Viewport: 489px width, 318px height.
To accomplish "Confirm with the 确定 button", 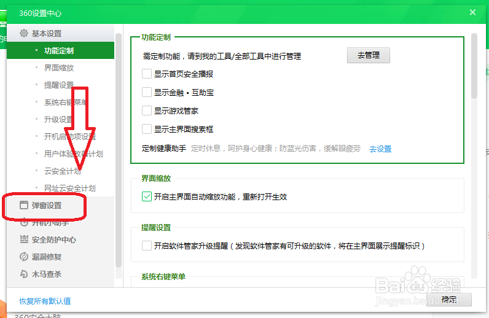I will (x=449, y=300).
